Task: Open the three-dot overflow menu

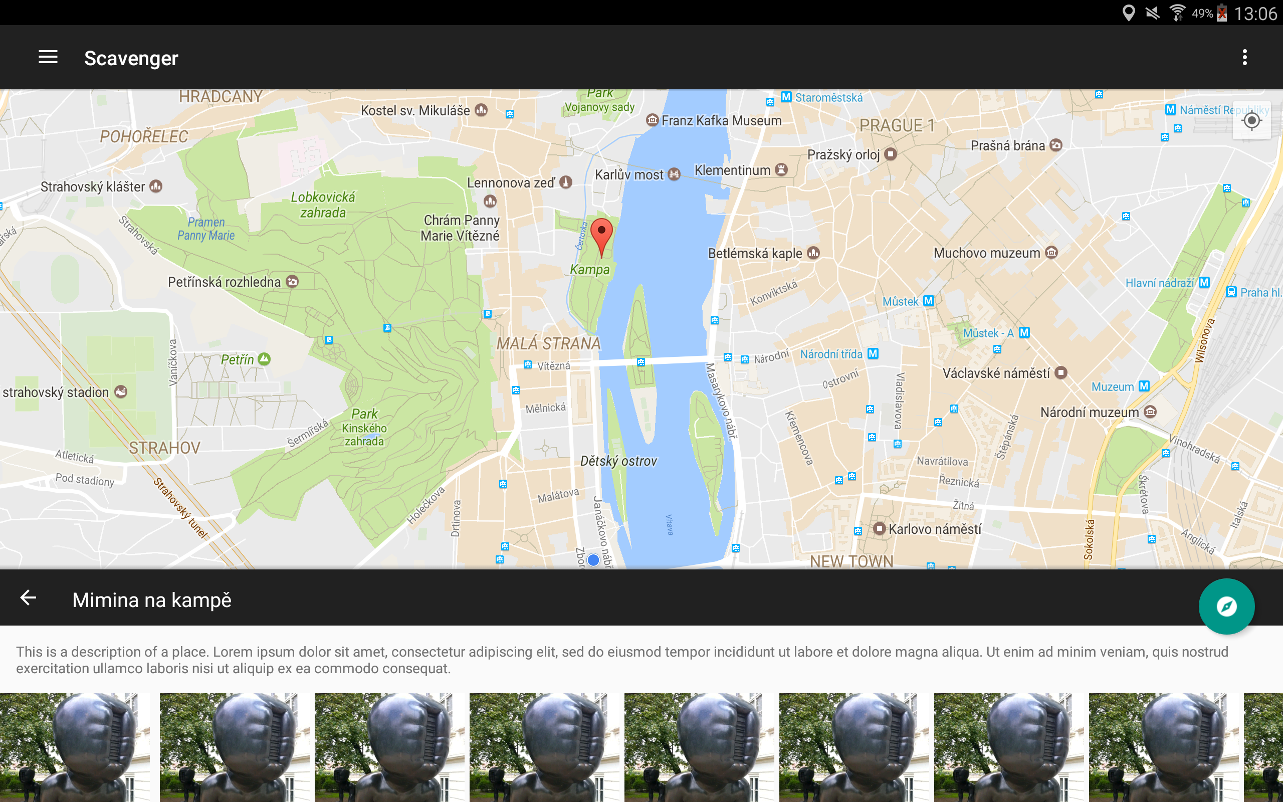Action: point(1244,57)
